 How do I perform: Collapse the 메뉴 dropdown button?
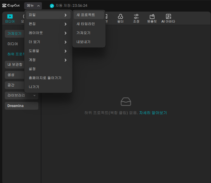coord(33,6)
